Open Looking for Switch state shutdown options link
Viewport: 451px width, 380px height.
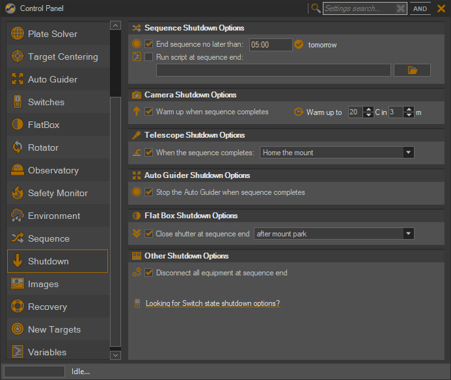coord(213,303)
